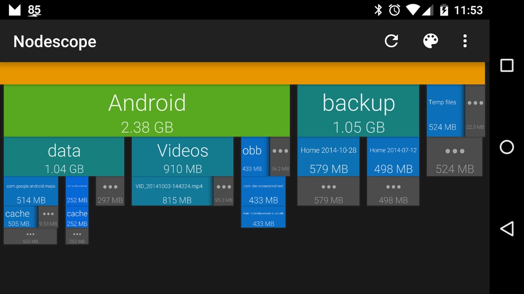Viewport: 524px width, 294px height.
Task: Select the obb 433 MB block
Action: tap(255, 156)
